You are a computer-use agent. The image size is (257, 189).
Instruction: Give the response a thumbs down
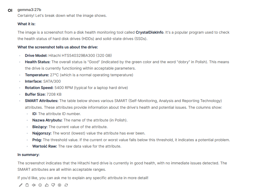[x=53, y=185]
